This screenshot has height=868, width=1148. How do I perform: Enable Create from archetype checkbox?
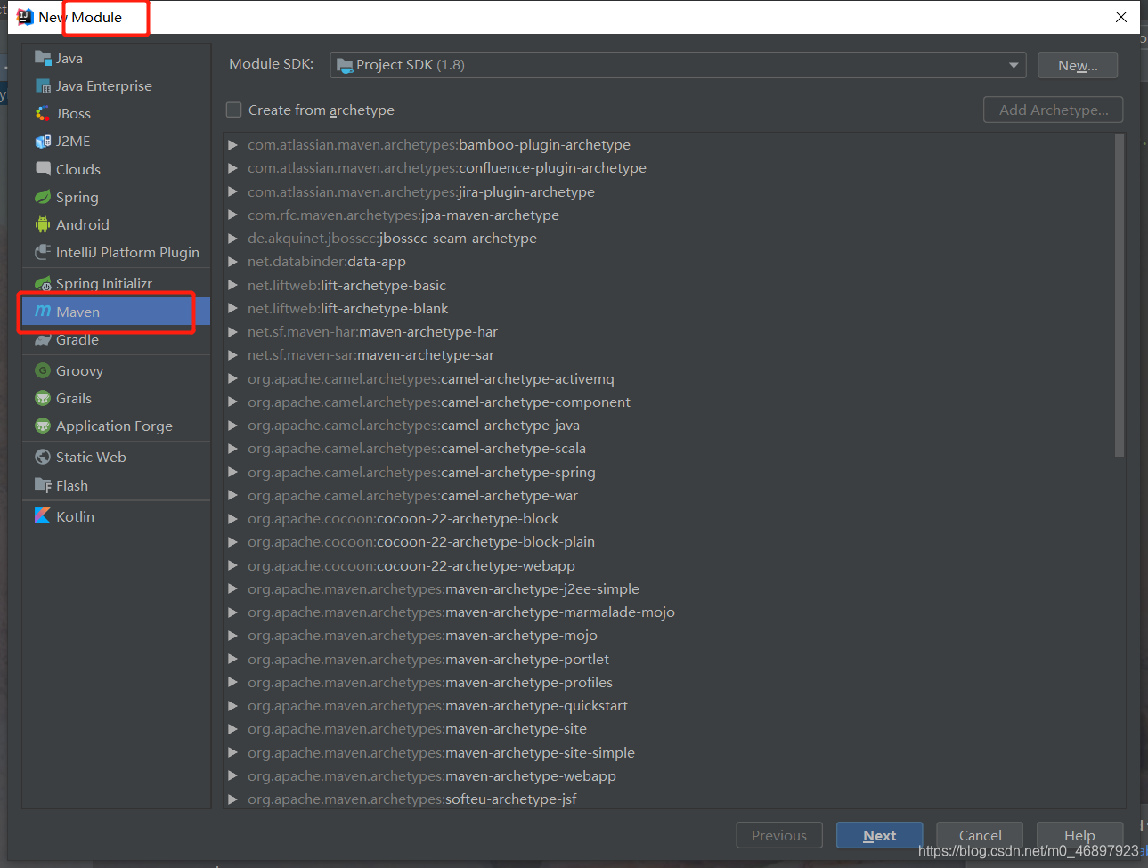tap(234, 110)
